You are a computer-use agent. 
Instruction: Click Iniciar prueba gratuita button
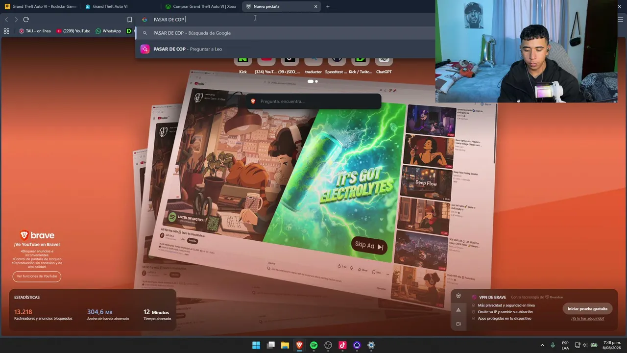(587, 309)
